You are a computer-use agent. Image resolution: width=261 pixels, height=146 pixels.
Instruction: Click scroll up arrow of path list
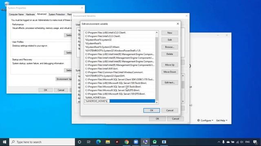157,32
